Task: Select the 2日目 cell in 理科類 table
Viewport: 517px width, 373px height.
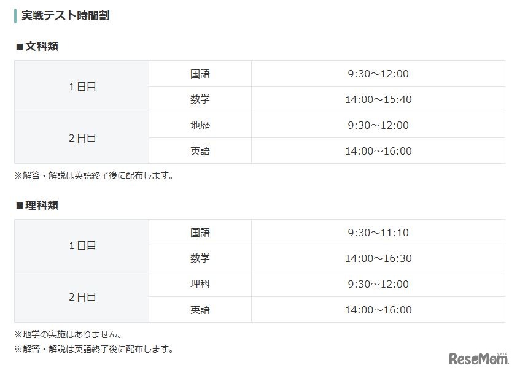Action: 82,297
